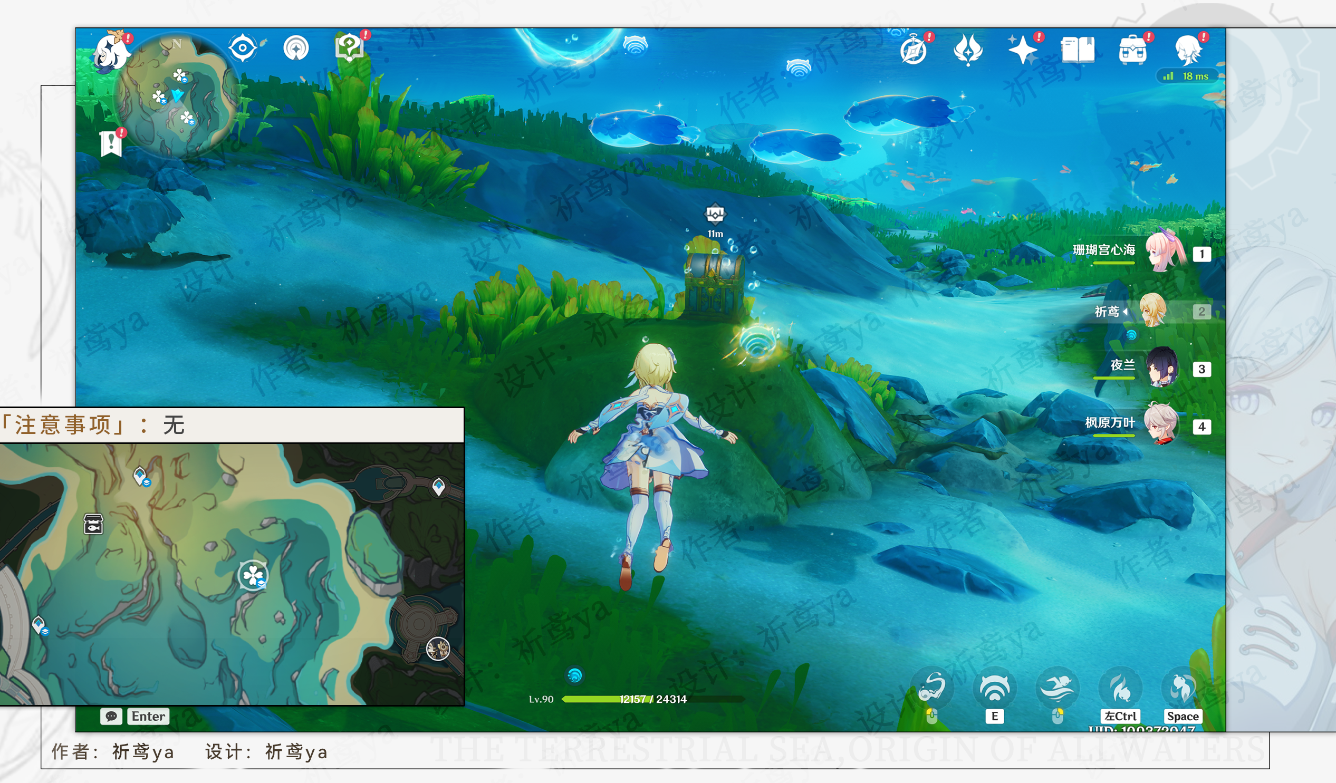Viewport: 1336px width, 783px height.
Task: Open the inventory backpack icon
Action: (x=1133, y=50)
